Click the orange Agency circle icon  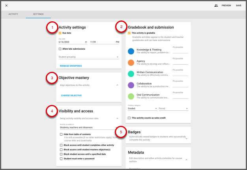tap(131, 62)
